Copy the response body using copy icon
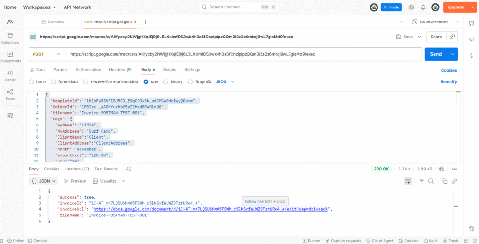This screenshot has width=479, height=244. pyautogui.click(x=445, y=181)
